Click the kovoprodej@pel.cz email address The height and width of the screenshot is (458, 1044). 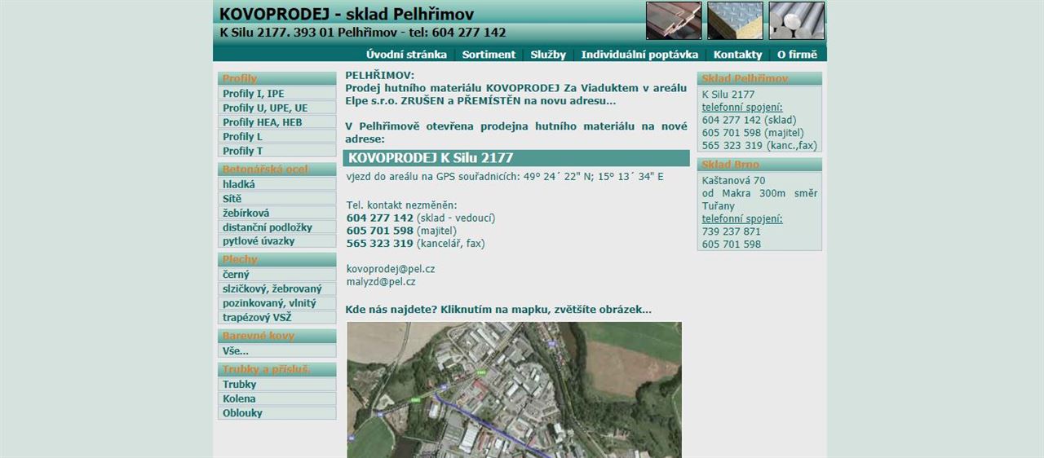390,268
